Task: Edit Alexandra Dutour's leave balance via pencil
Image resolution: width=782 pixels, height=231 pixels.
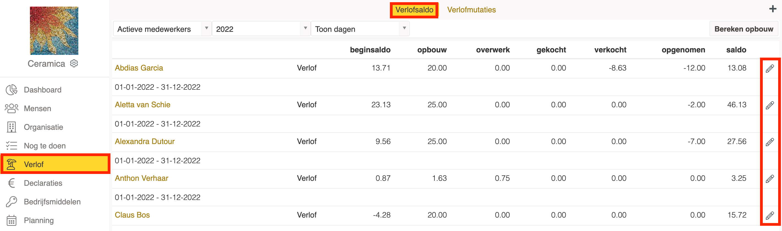Action: (x=770, y=142)
